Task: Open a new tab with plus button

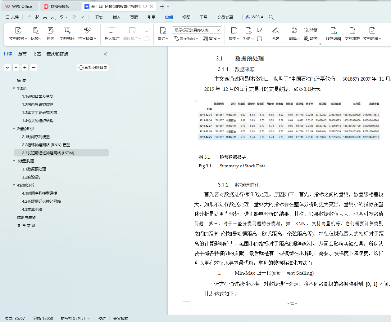Action: (162, 6)
